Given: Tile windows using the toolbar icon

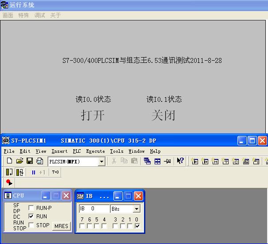Looking at the screenshot, I should coord(157,161).
